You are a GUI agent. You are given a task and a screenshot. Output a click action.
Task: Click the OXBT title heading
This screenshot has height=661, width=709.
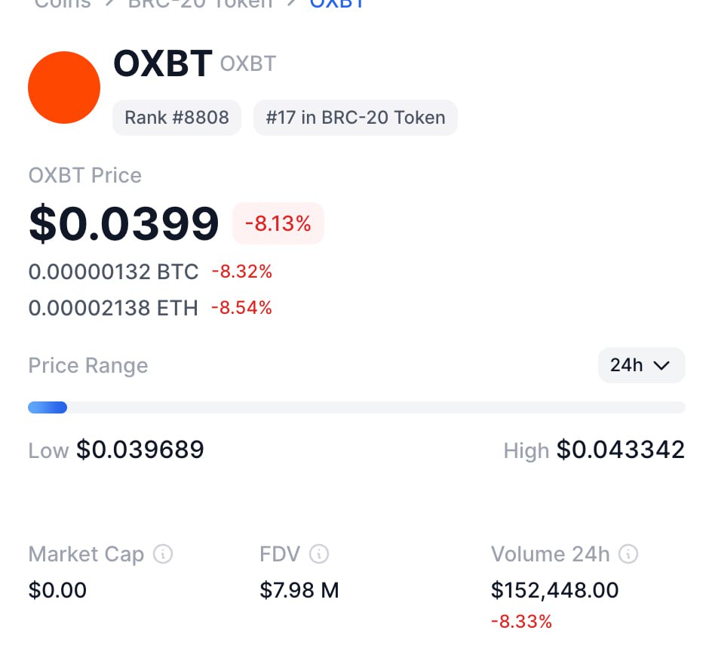163,63
